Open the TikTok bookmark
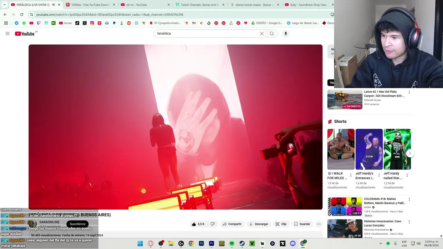 click(x=77, y=23)
